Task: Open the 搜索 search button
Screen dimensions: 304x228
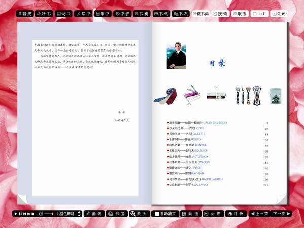Action: coord(220,14)
